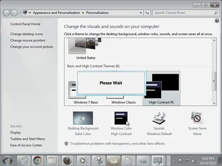Open Display under See also

tap(16, 133)
